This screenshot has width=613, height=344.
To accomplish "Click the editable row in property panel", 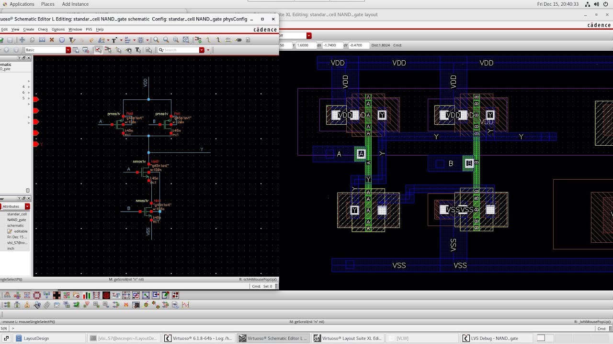I will click(17, 231).
